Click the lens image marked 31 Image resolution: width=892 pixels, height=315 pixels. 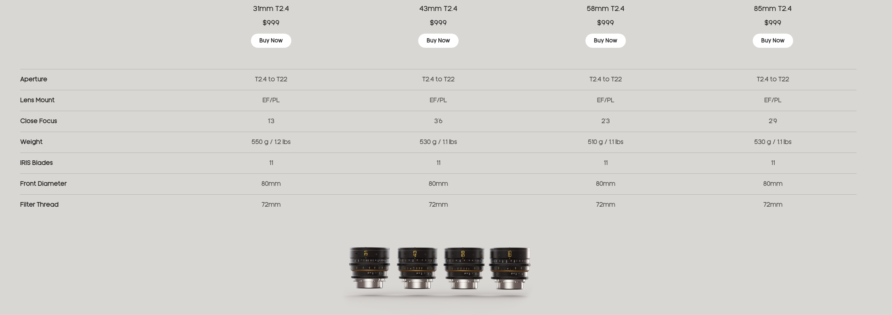click(369, 268)
